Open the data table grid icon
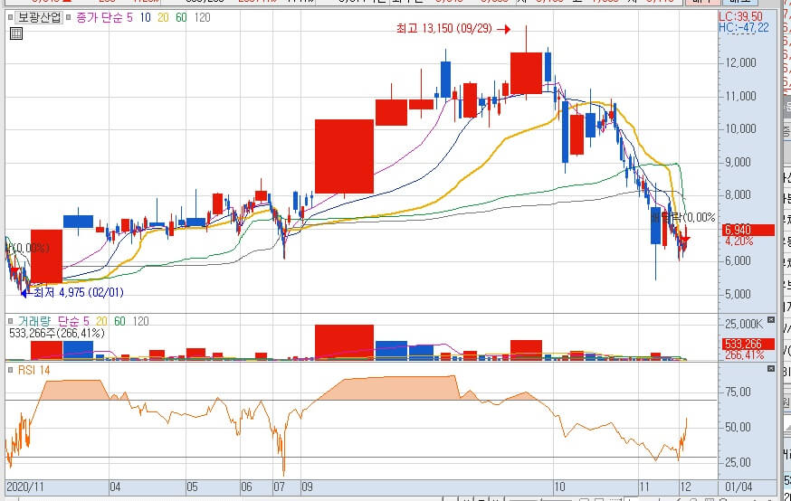Image resolution: width=791 pixels, height=501 pixels. tap(16, 33)
